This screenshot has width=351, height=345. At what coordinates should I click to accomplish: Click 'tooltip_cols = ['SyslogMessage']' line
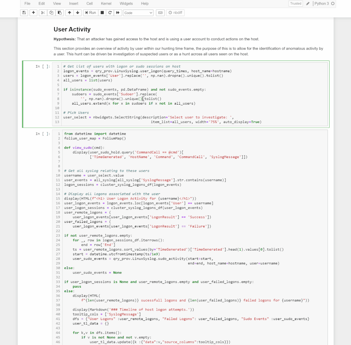click(x=107, y=314)
